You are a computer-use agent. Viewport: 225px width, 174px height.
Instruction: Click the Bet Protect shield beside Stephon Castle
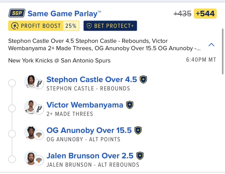143,80
